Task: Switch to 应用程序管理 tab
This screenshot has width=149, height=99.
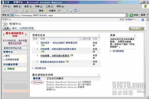Action: [x=27, y=28]
